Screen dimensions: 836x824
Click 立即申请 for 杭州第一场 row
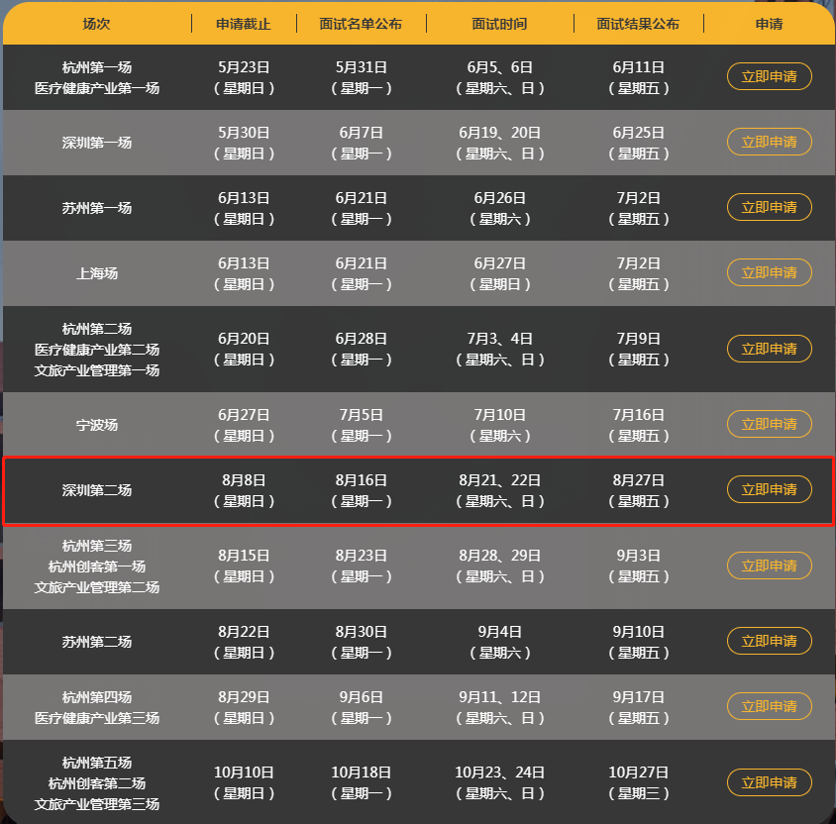tap(769, 77)
